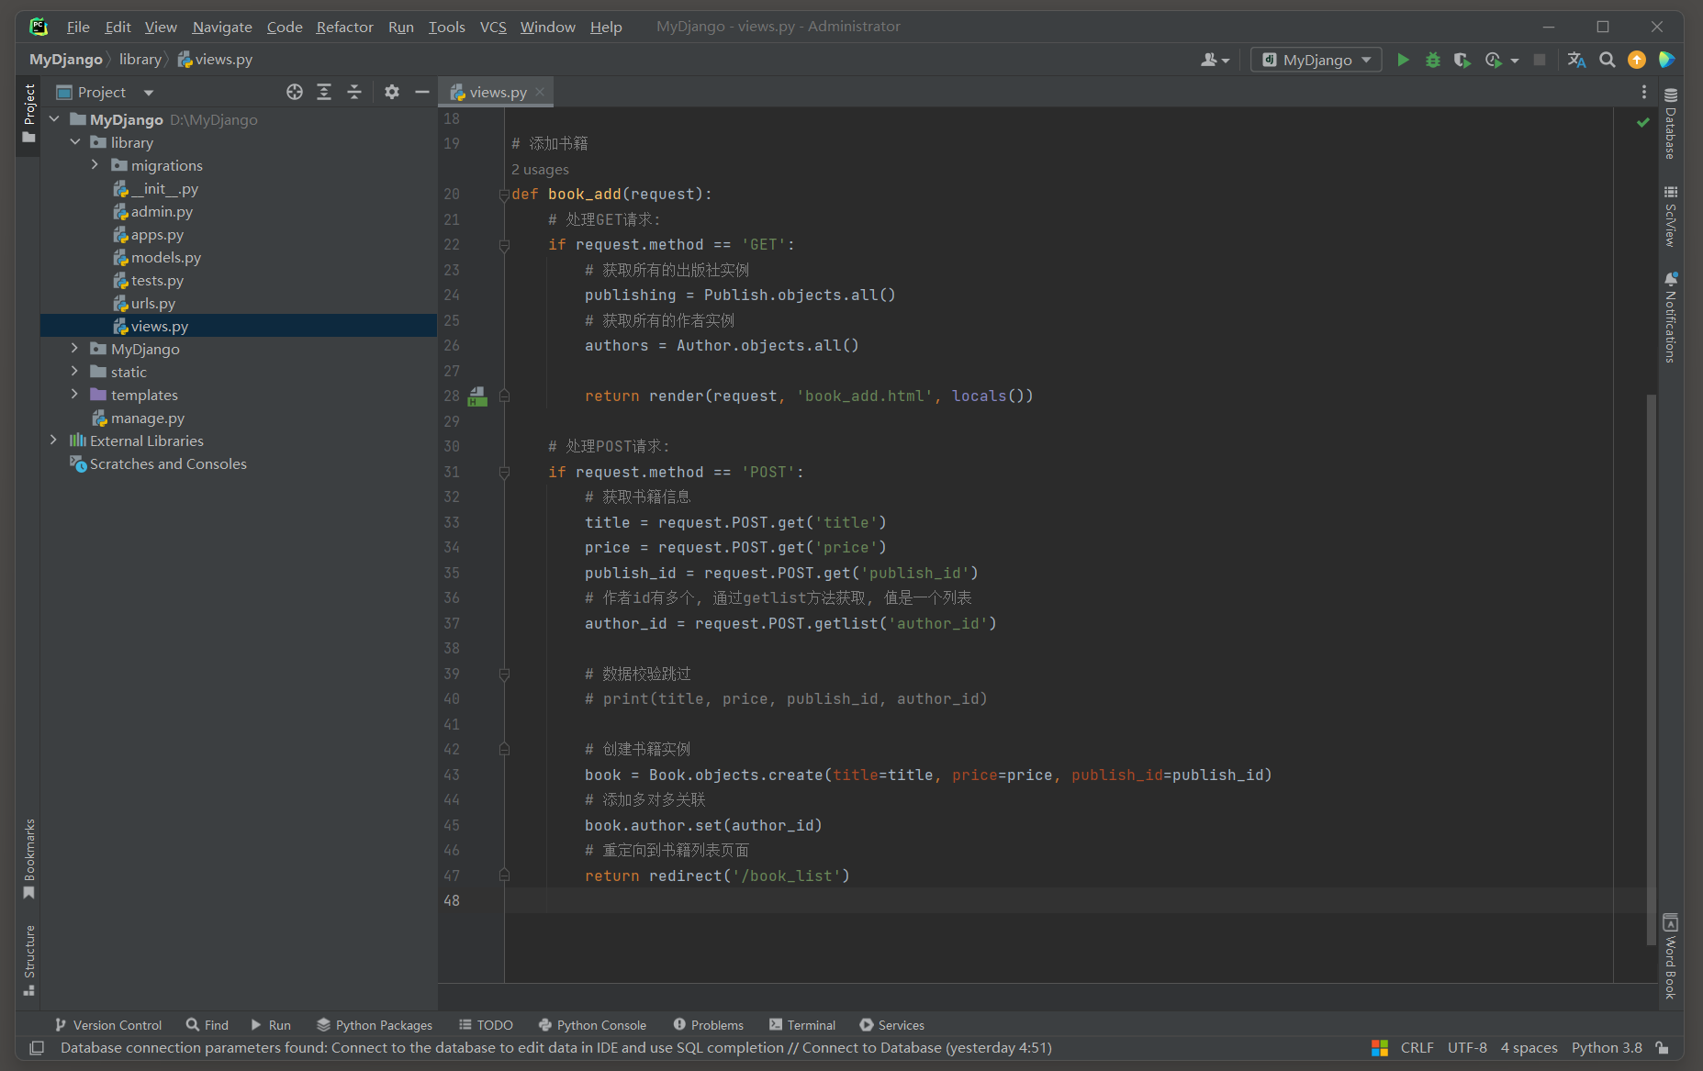Click the green inspection checkmark

[x=1642, y=122]
